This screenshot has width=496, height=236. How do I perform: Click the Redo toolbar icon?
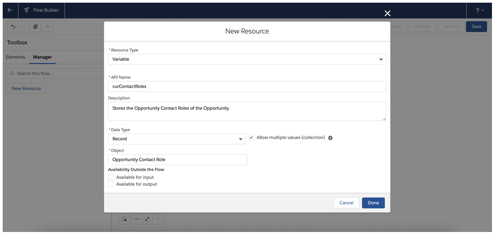[x=23, y=27]
